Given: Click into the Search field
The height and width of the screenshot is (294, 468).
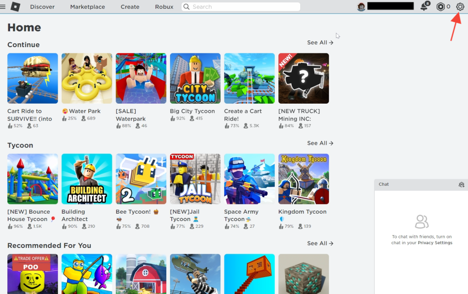Looking at the screenshot, I should (240, 6).
